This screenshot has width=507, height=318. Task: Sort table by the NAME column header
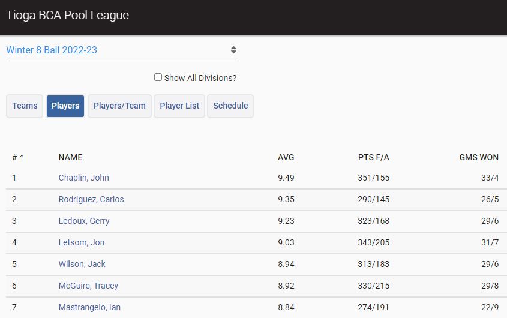point(70,158)
